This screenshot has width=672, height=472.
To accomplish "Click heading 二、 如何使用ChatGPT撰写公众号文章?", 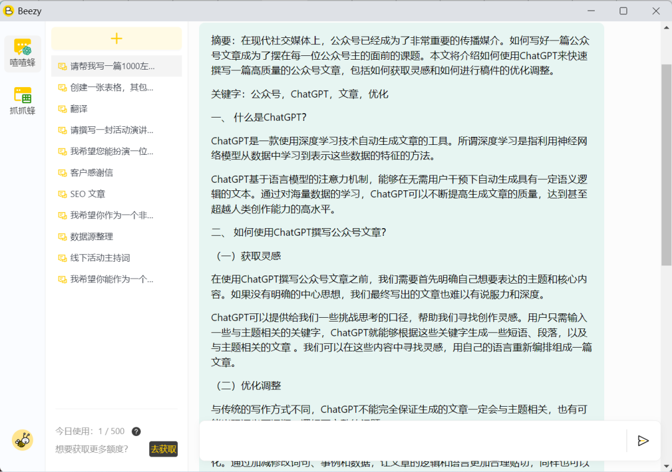I will tap(299, 233).
